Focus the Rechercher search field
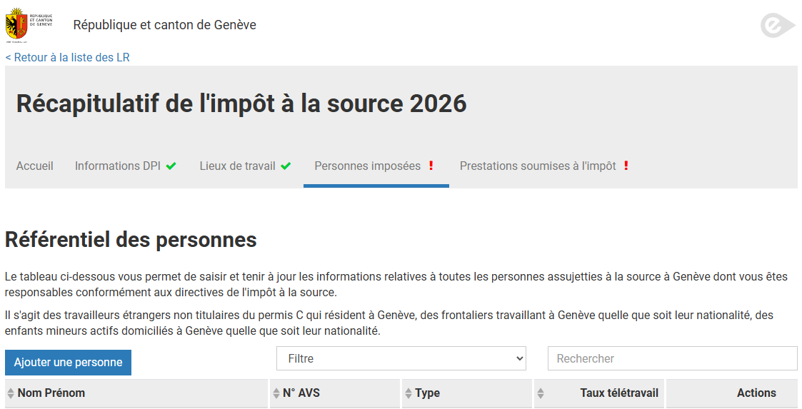The height and width of the screenshot is (409, 802). pyautogui.click(x=672, y=358)
